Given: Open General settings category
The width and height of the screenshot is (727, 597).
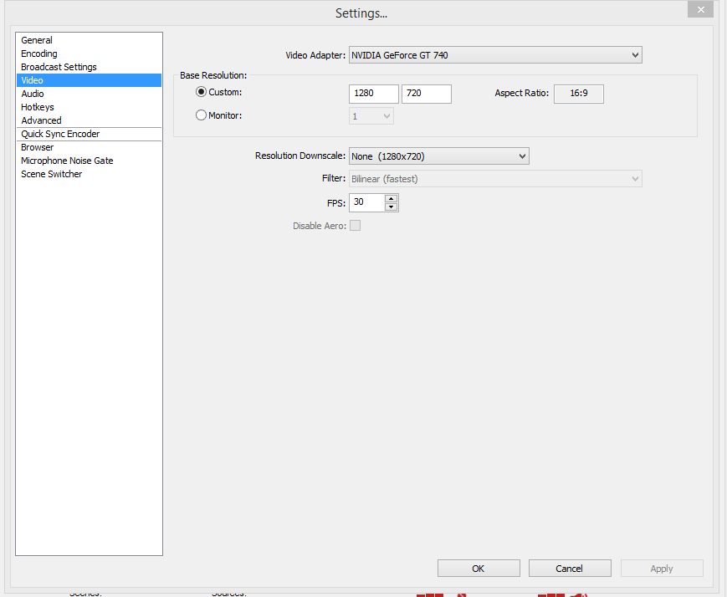Looking at the screenshot, I should click(37, 40).
